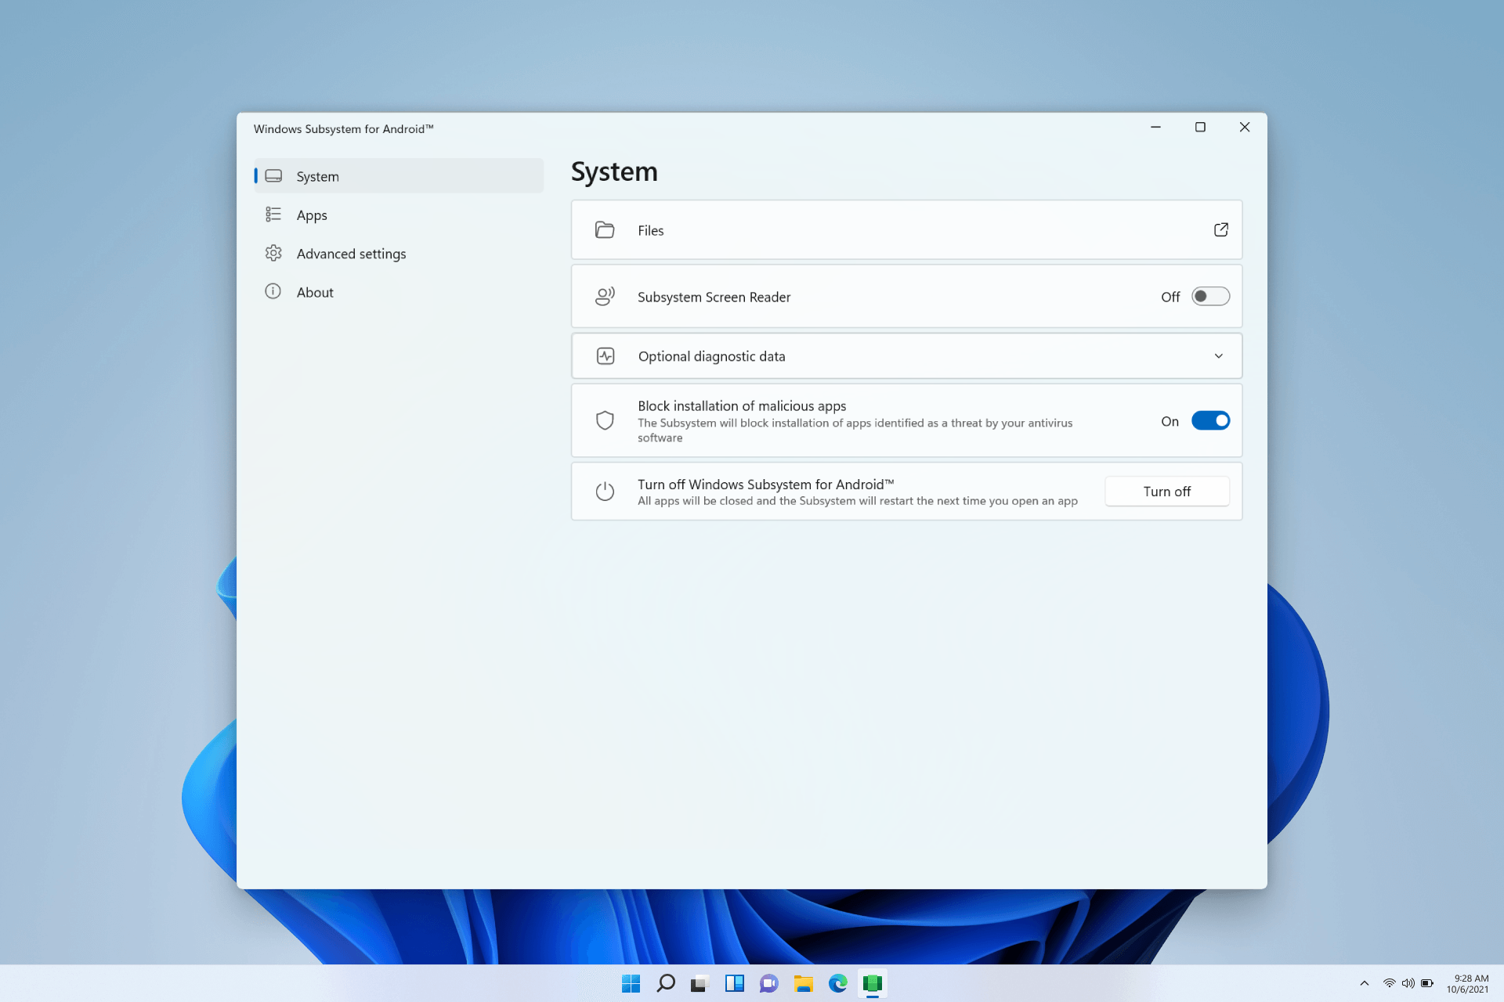Click the Advanced settings navigation icon
This screenshot has width=1504, height=1002.
[273, 253]
